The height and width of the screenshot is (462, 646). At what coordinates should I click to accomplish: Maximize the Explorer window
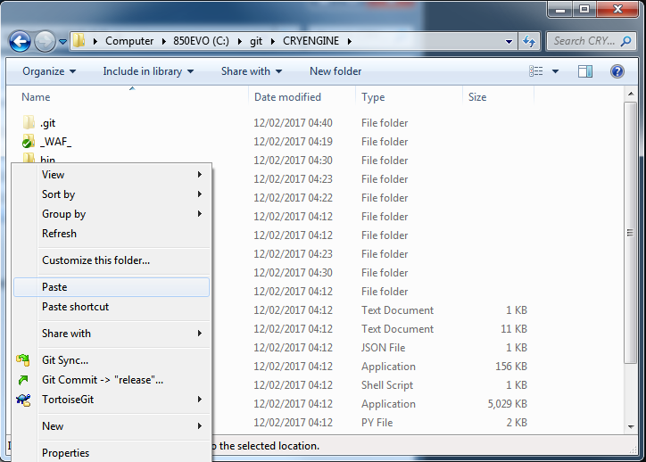584,10
